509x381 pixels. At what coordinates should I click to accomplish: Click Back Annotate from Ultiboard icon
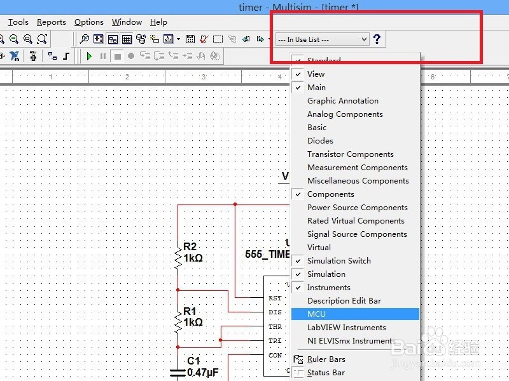tap(246, 39)
